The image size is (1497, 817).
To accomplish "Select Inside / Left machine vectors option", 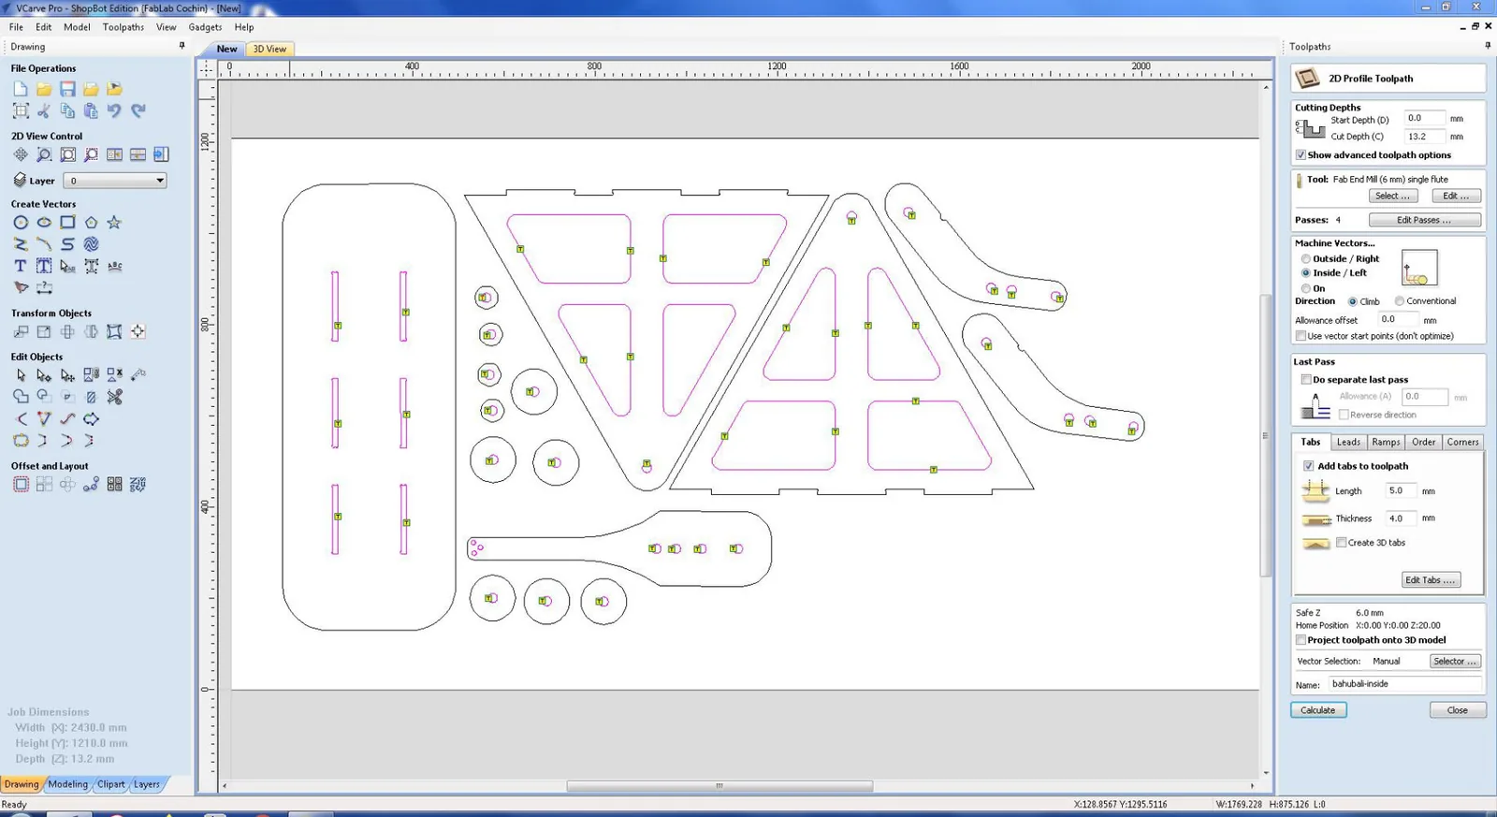I will pyautogui.click(x=1306, y=273).
